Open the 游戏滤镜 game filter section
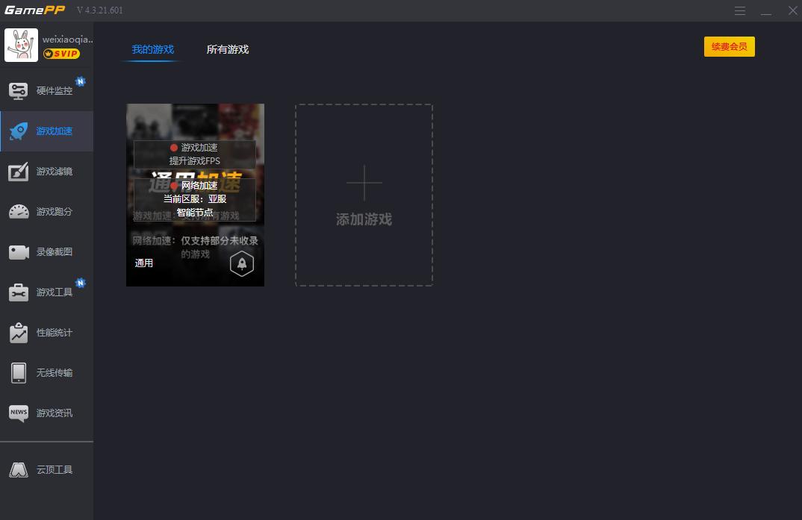The height and width of the screenshot is (520, 802). point(46,172)
